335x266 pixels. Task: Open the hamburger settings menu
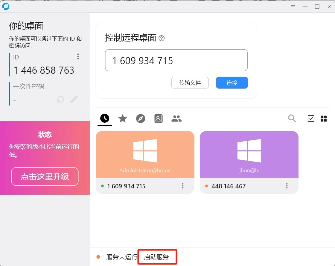pos(293,7)
